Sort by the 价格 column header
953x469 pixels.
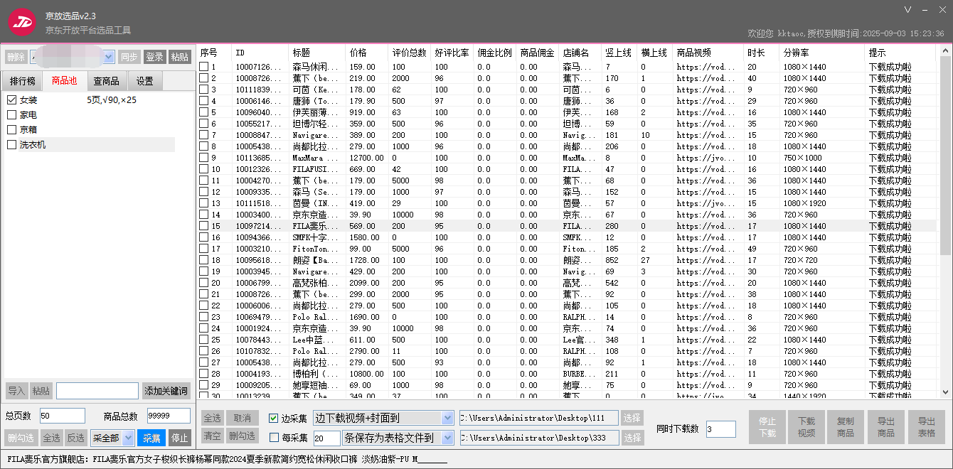[x=367, y=53]
